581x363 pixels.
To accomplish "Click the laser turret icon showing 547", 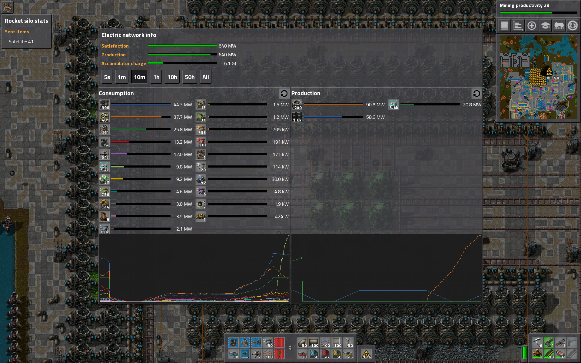I will 105,154.
